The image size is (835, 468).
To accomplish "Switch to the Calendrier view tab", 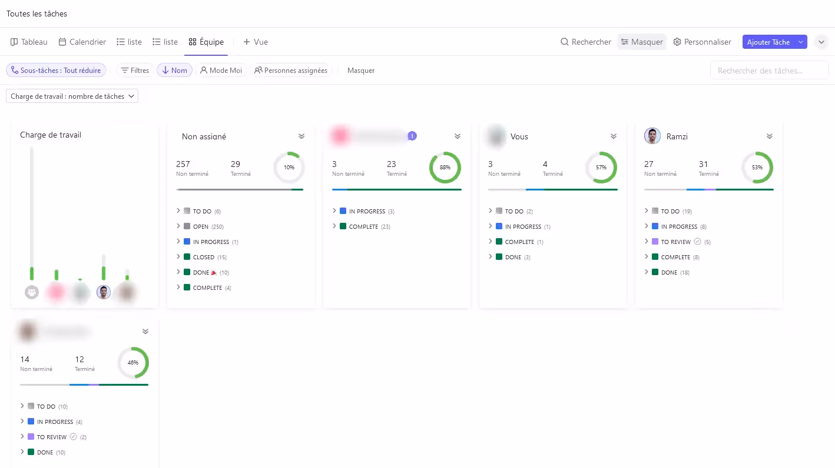I will click(82, 42).
